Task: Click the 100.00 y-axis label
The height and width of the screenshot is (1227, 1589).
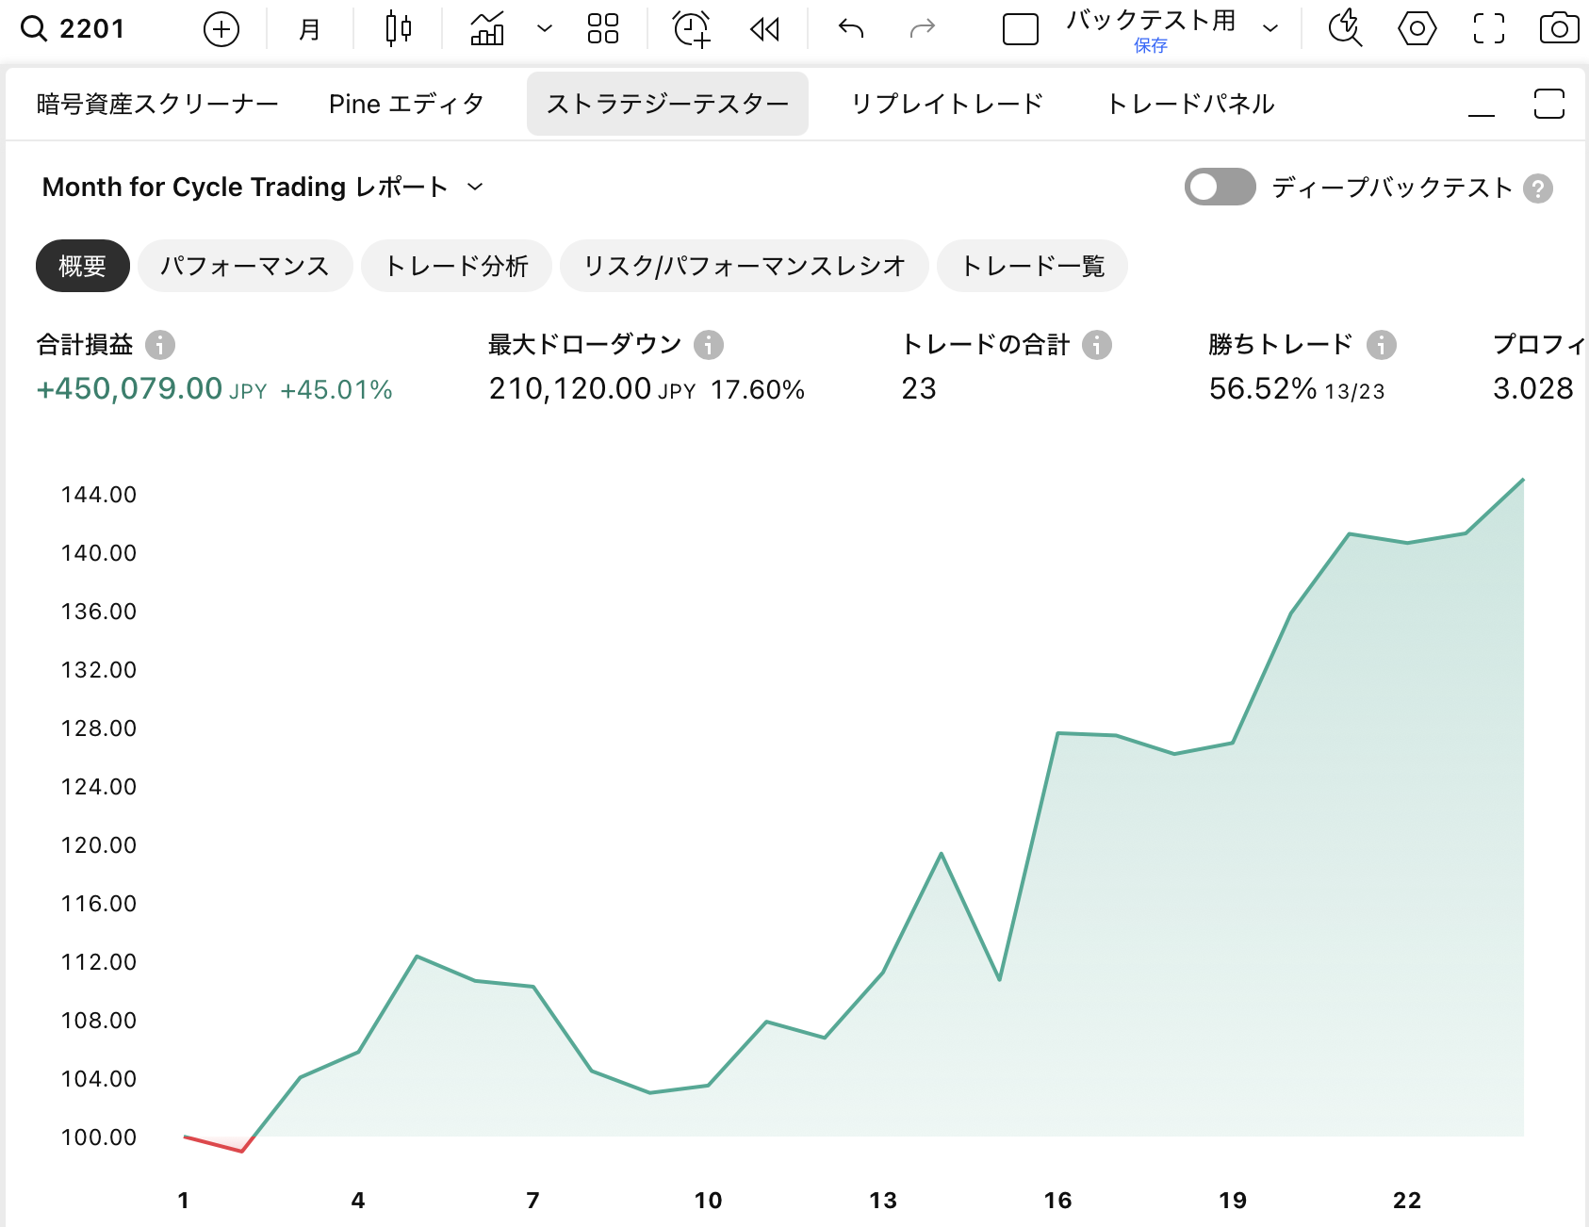Action: point(99,1137)
